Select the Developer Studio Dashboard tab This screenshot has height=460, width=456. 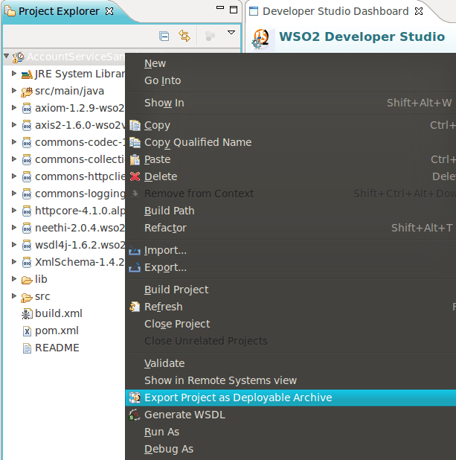coord(335,11)
